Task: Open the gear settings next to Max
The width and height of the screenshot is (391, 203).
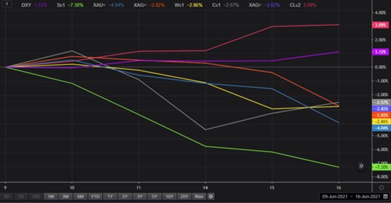Action: [x=211, y=196]
